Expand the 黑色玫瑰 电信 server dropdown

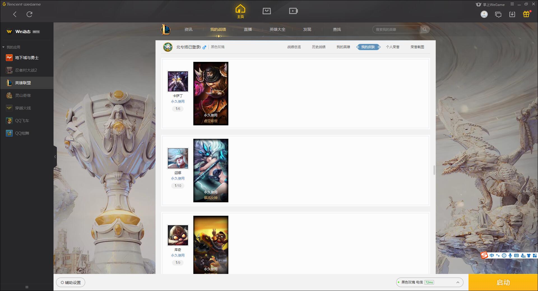(x=430, y=282)
